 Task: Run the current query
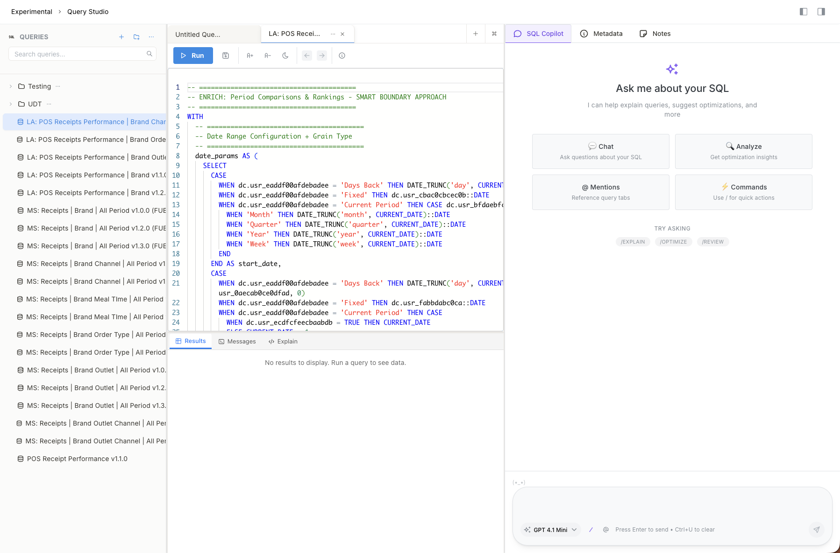[x=193, y=56]
